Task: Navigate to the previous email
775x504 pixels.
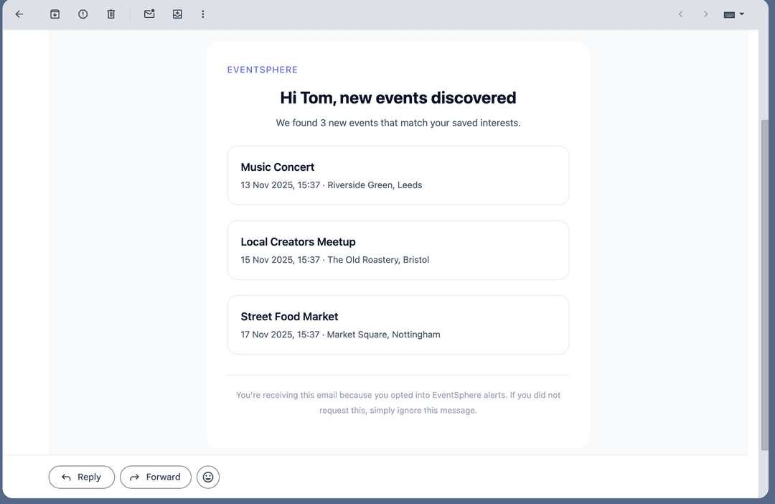Action: pyautogui.click(x=680, y=14)
